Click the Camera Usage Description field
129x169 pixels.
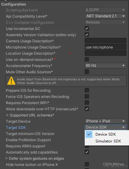tap(106, 41)
